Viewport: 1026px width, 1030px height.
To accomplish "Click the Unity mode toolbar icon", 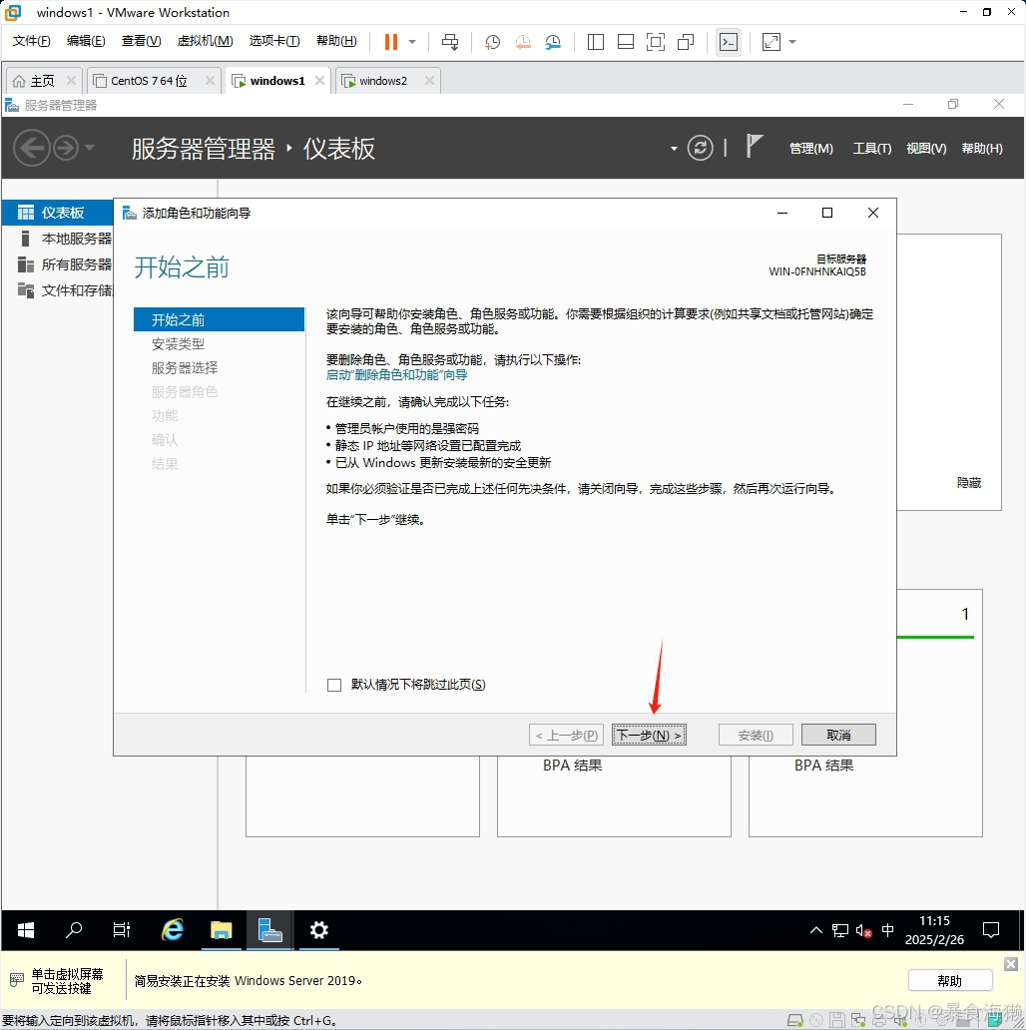I will click(x=686, y=42).
